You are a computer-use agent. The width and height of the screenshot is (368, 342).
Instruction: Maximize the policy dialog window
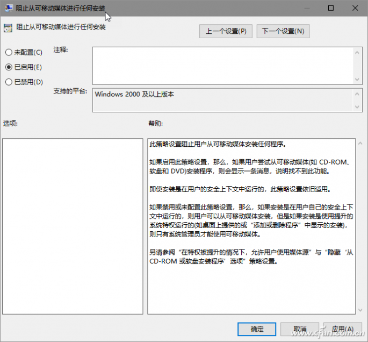(x=331, y=8)
